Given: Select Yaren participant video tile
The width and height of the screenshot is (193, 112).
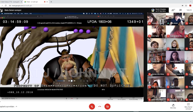Looking at the screenshot, I should pyautogui.click(x=175, y=95).
